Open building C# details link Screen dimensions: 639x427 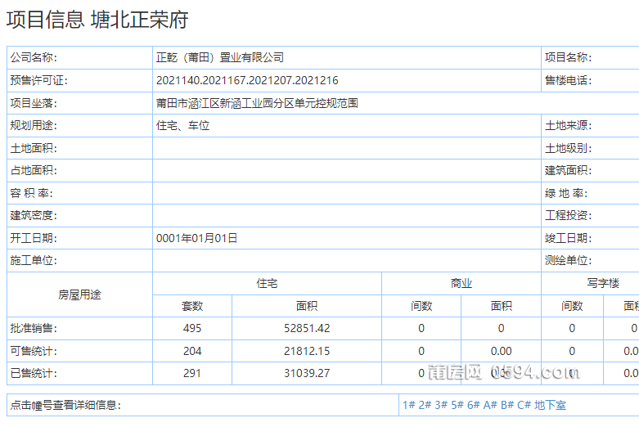pyautogui.click(x=524, y=405)
